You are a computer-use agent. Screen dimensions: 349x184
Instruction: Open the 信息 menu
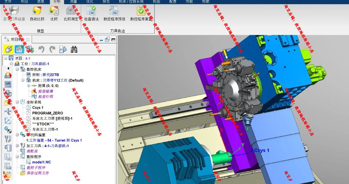(41, 2)
